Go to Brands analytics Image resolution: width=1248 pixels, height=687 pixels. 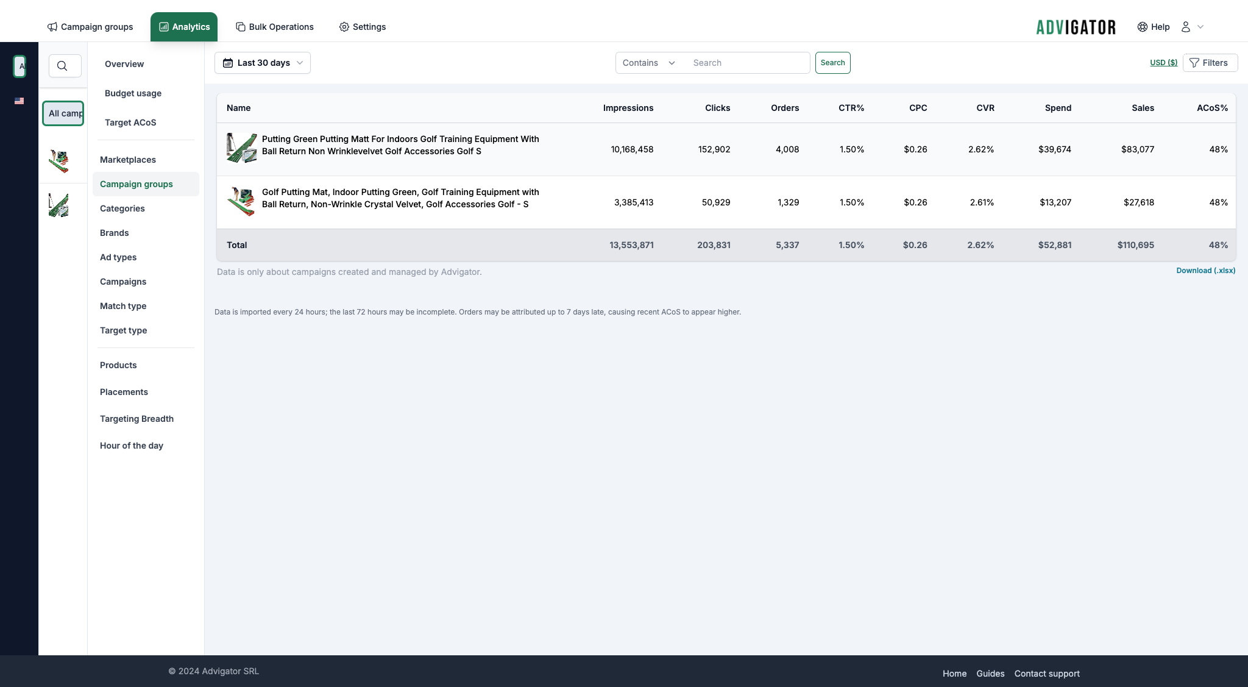click(x=115, y=233)
